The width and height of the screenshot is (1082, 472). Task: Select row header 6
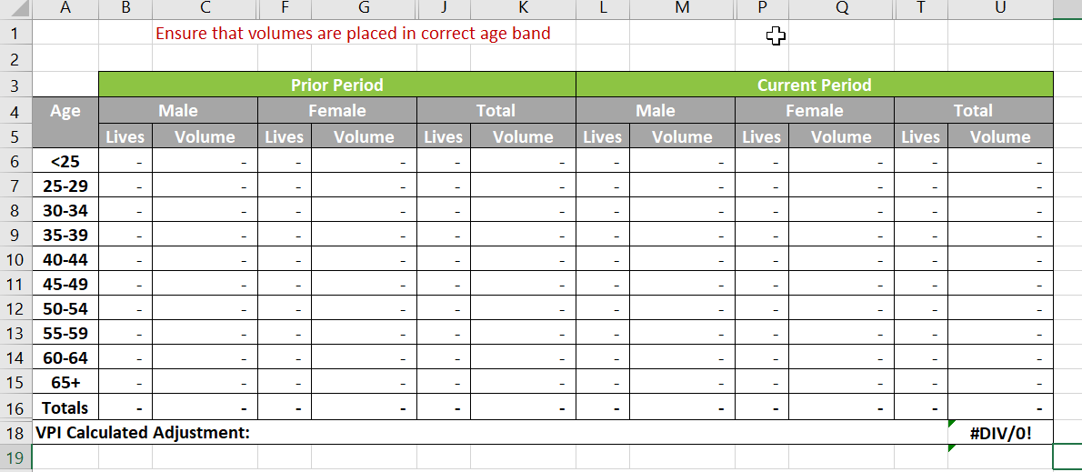15,162
